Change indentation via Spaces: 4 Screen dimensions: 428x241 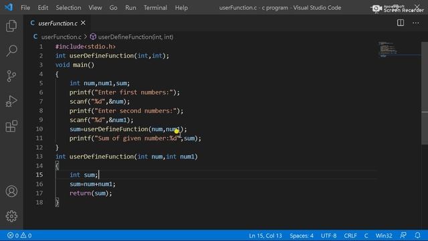[302, 235]
